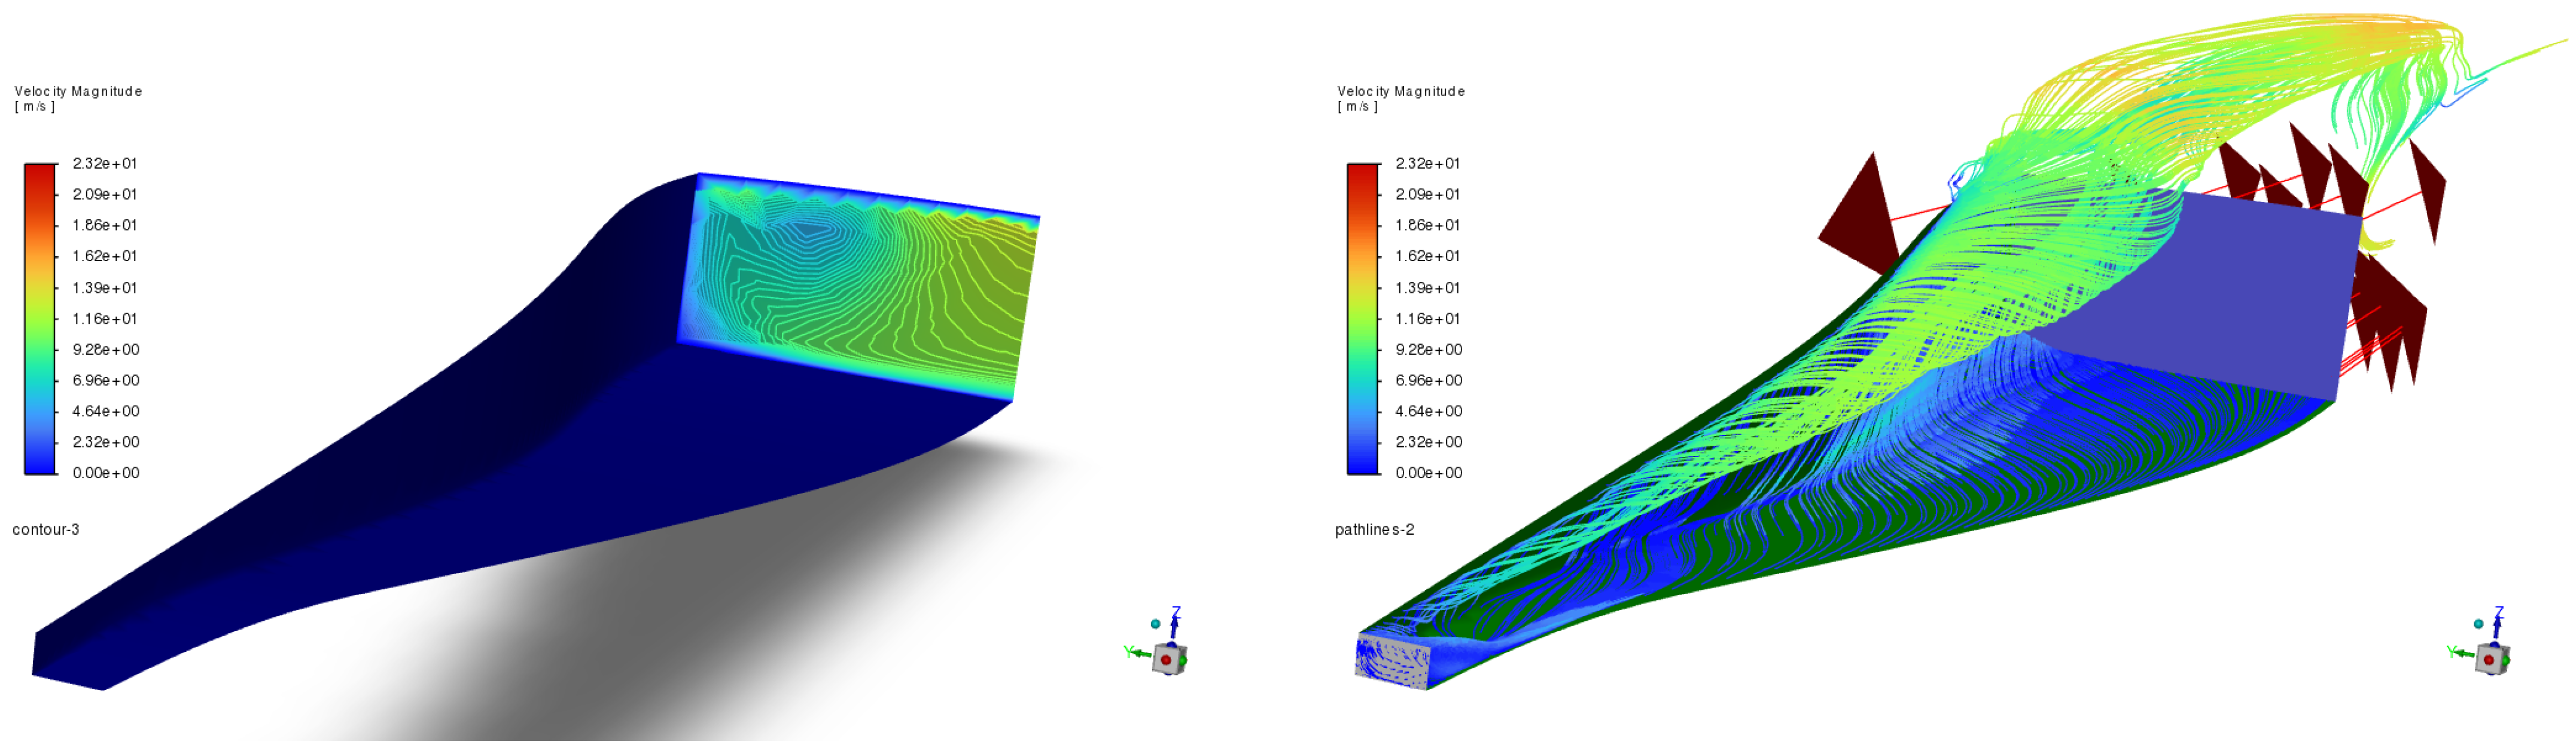Click the contour-3 velocity colormap bar
The image size is (2576, 751).
coord(40,318)
